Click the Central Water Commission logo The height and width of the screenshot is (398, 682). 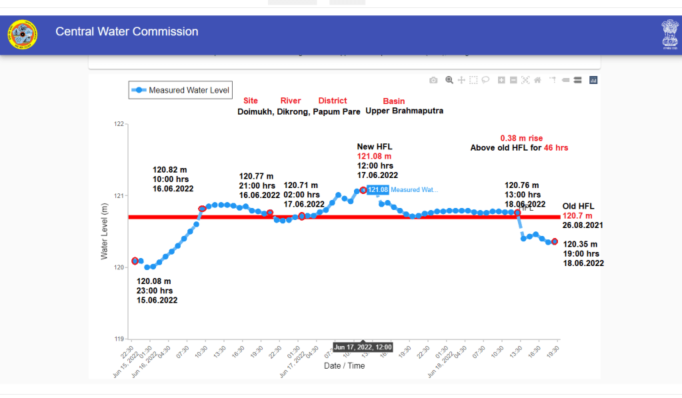23,34
